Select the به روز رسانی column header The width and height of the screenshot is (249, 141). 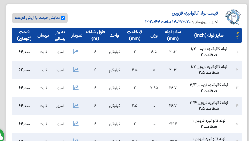tap(60, 35)
